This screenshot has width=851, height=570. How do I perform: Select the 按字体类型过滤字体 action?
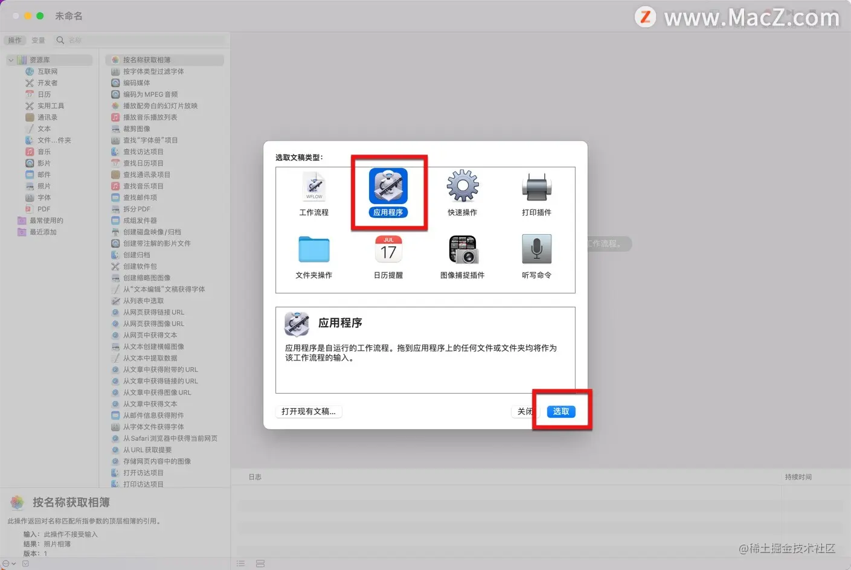pos(153,71)
